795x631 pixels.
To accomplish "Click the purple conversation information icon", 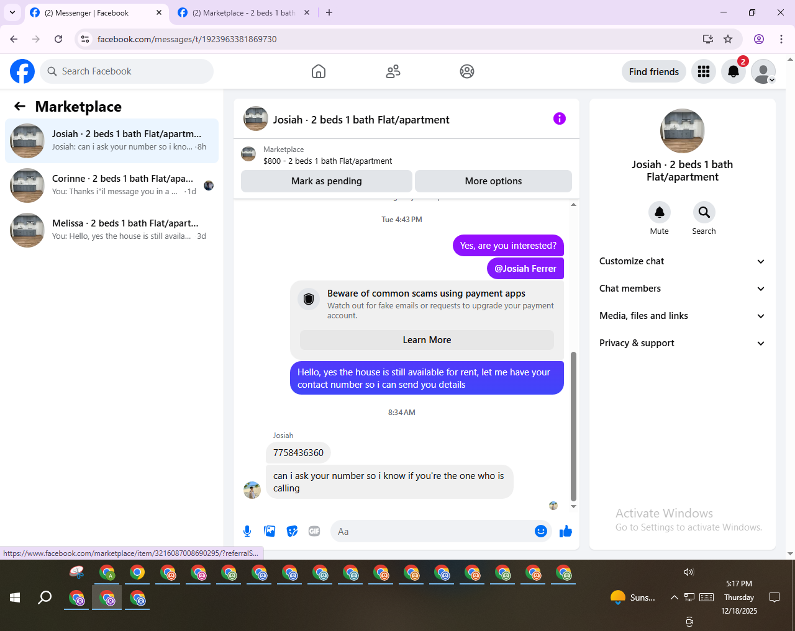I will tap(560, 119).
